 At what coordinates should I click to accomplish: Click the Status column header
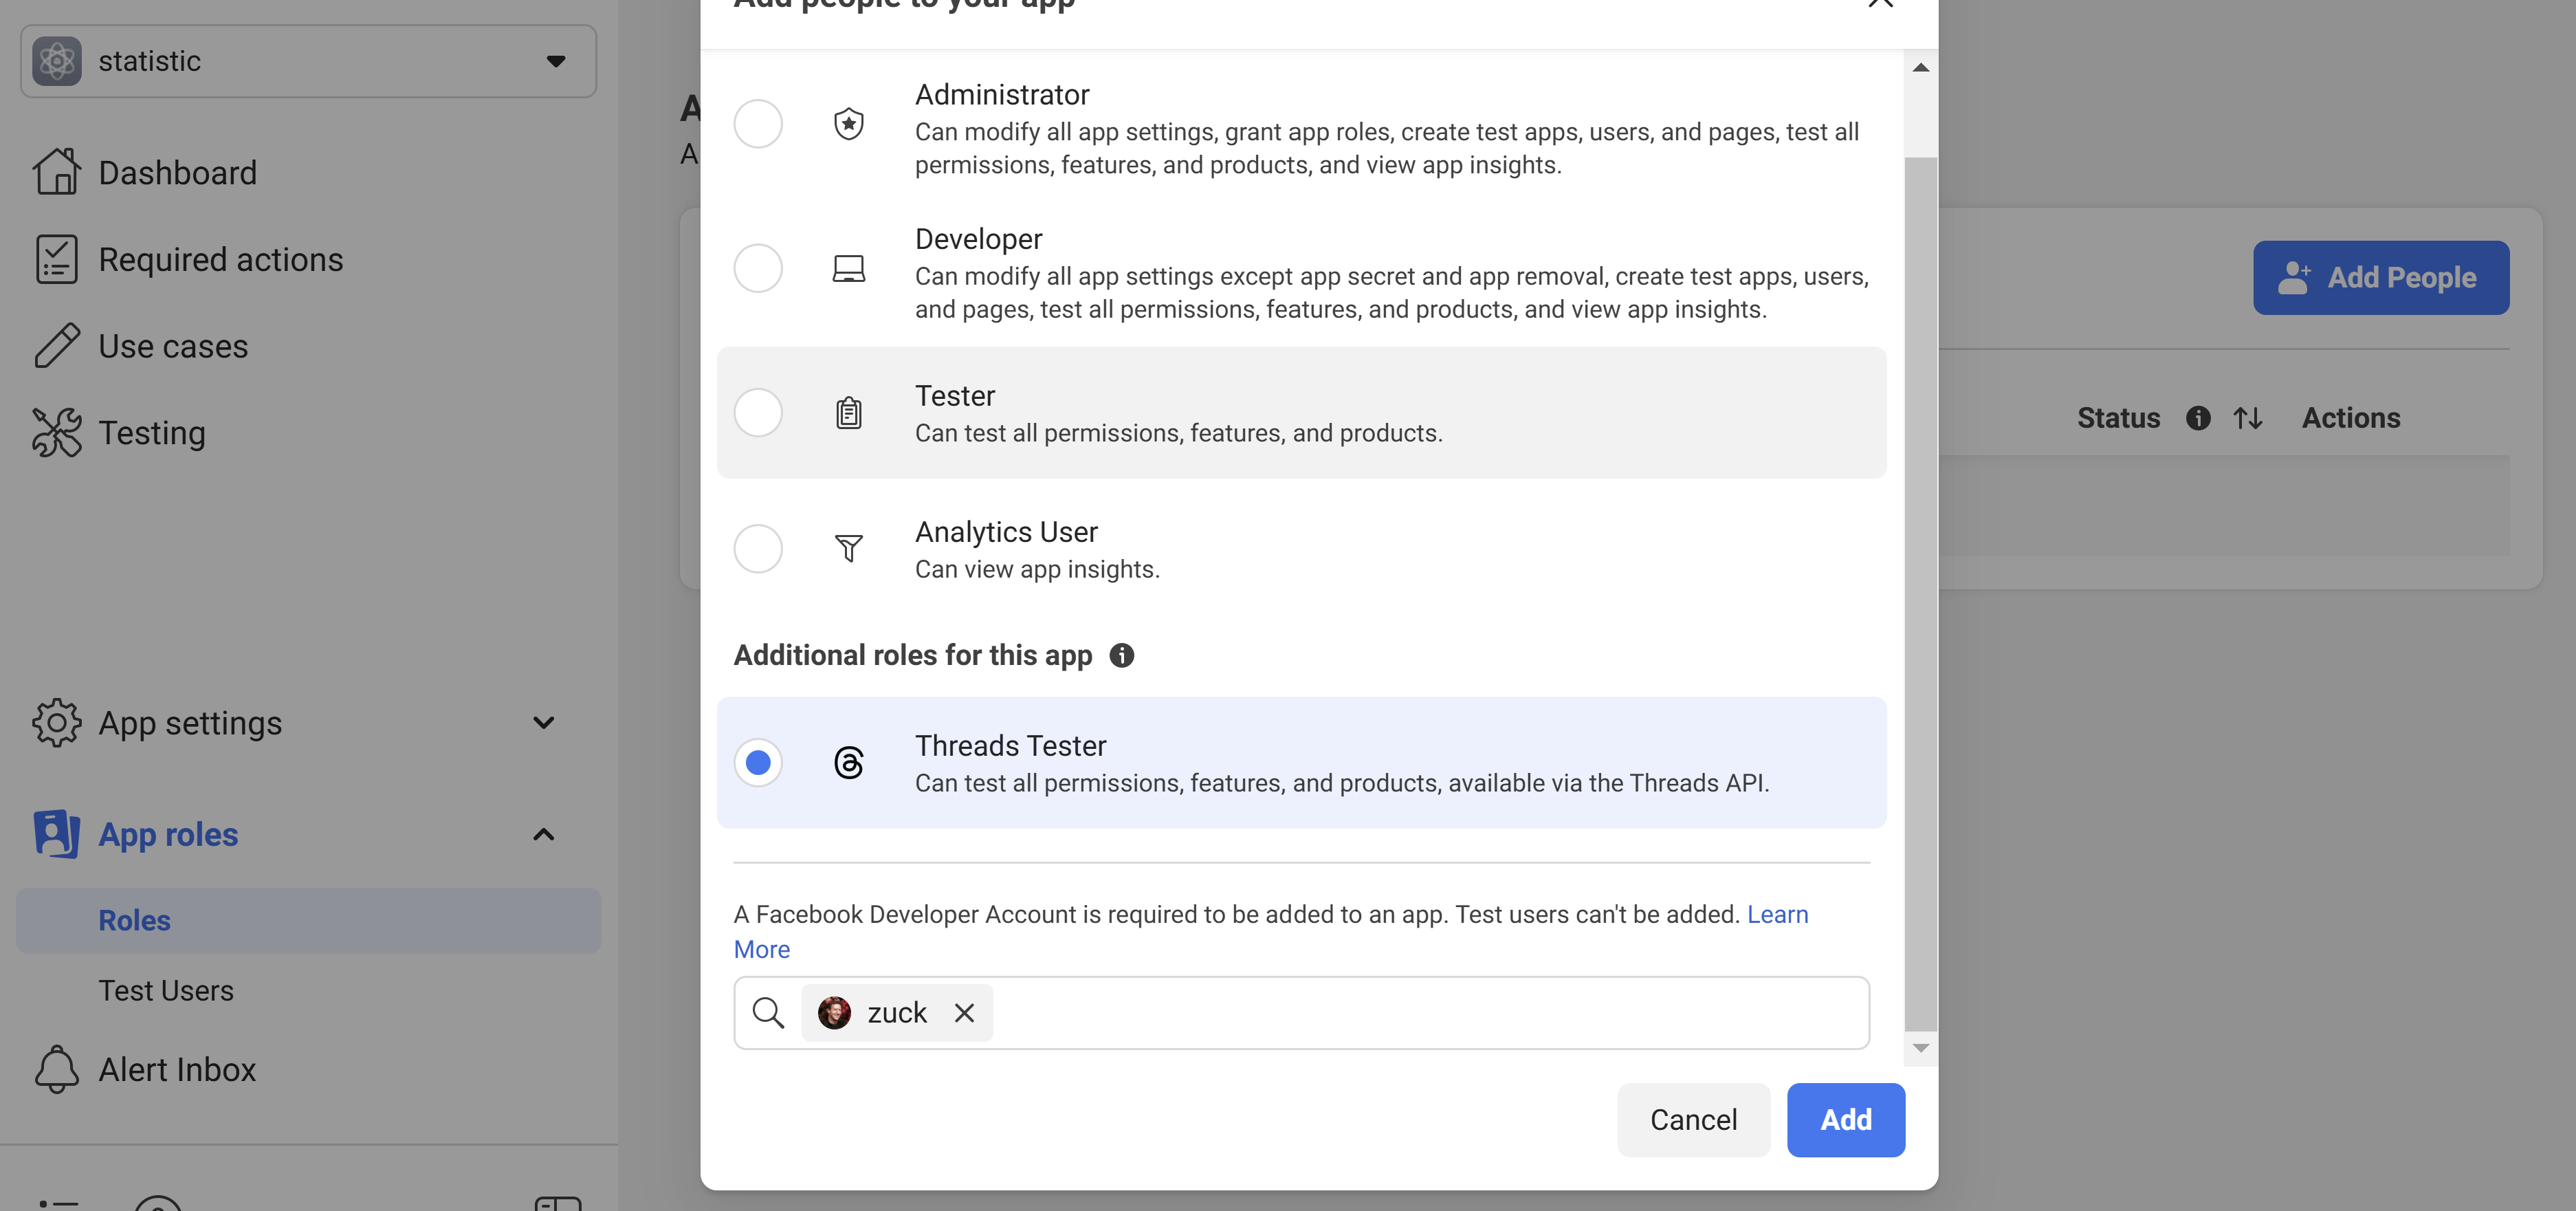(x=2118, y=418)
